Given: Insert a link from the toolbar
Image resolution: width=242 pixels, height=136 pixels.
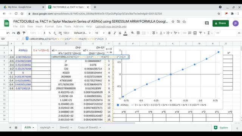Looking at the screenshot, I should point(185,33).
